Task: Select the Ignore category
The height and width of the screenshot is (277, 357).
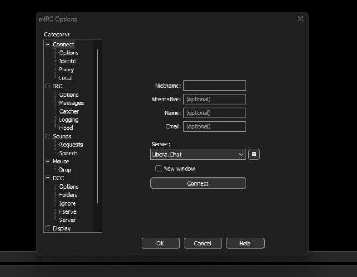Action: point(67,203)
